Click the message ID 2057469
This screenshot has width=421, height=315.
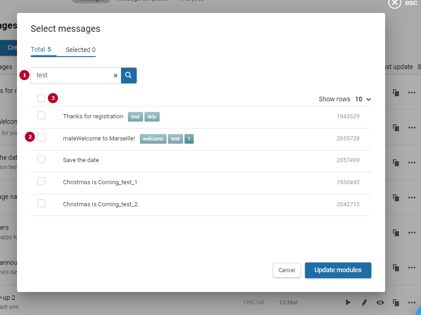(x=348, y=160)
